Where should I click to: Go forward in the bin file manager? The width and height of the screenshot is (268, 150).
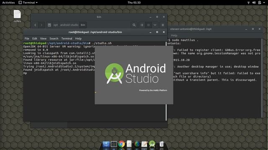click(41, 25)
